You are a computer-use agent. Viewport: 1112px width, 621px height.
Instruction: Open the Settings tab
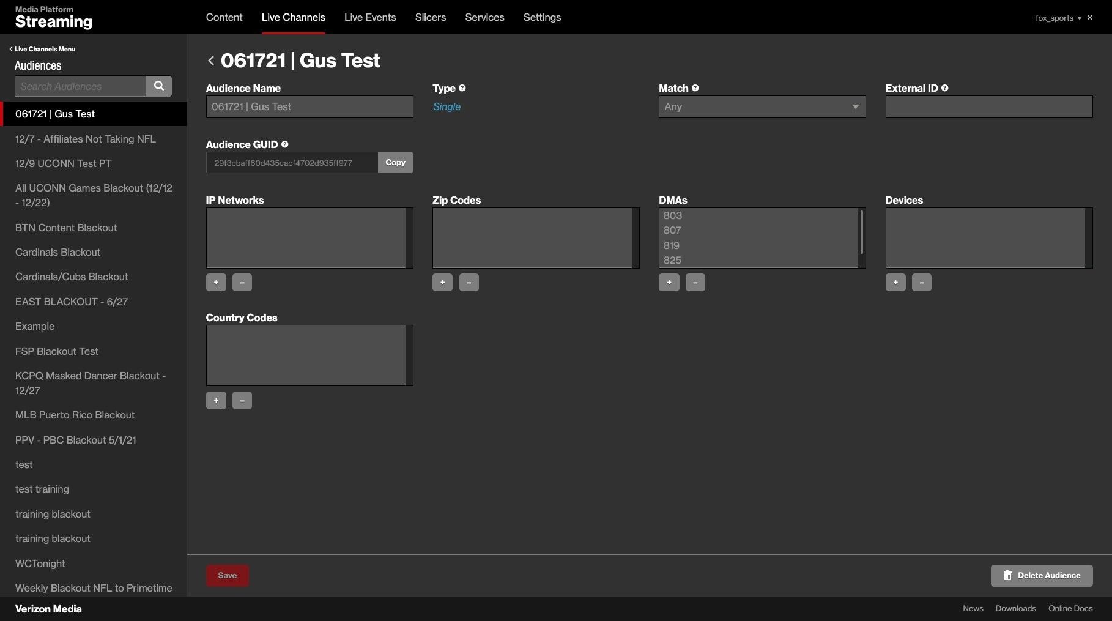pyautogui.click(x=542, y=17)
